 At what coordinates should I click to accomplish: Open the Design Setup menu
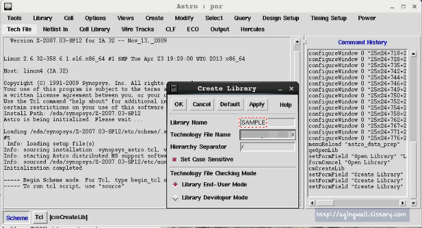(x=281, y=18)
